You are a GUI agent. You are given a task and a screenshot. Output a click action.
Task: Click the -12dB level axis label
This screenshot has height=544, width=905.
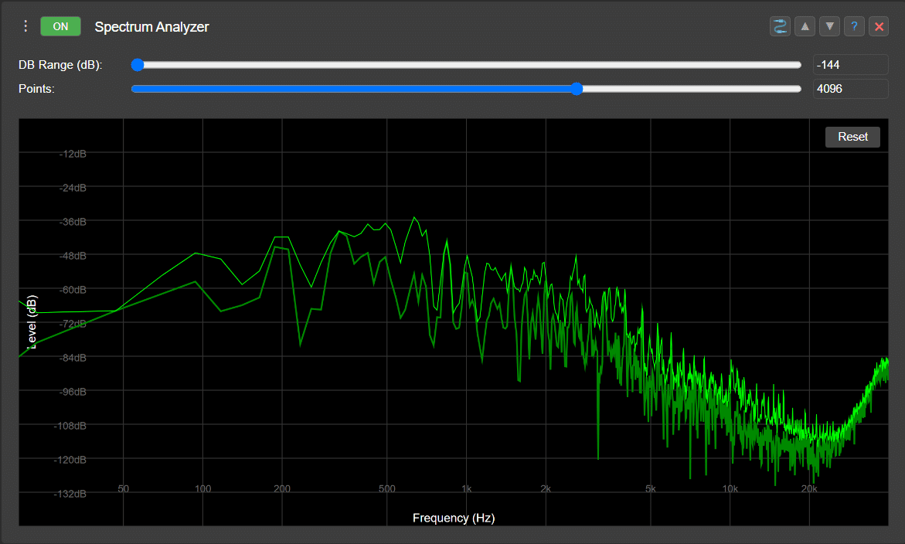pyautogui.click(x=73, y=154)
